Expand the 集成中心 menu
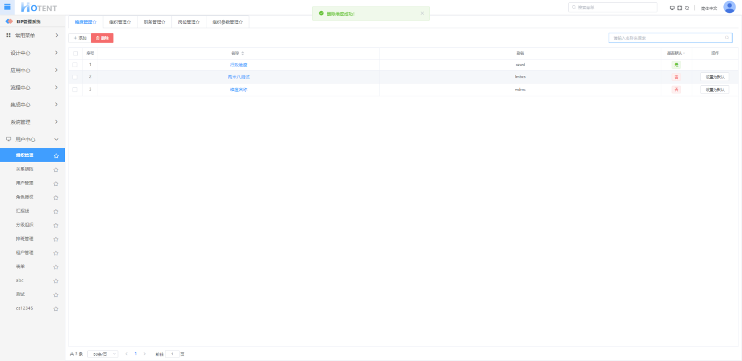This screenshot has height=361, width=742. 32,105
